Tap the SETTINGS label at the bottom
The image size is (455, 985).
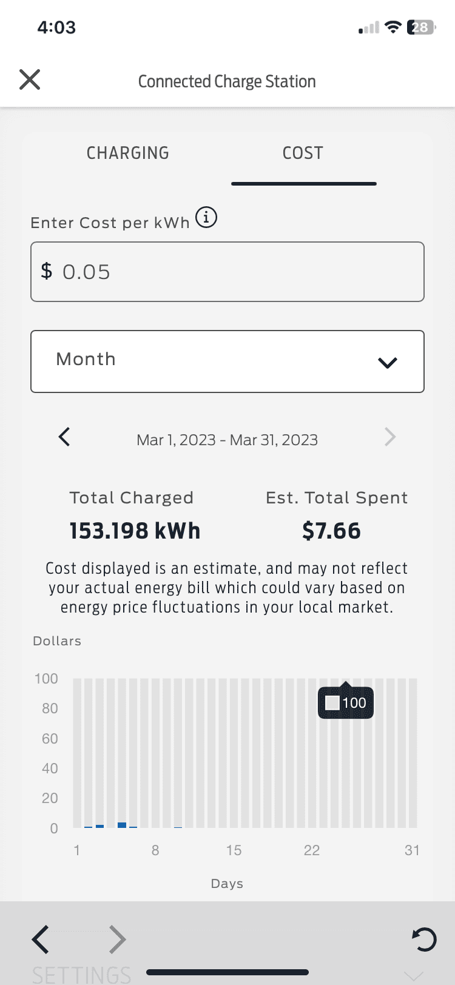[81, 974]
